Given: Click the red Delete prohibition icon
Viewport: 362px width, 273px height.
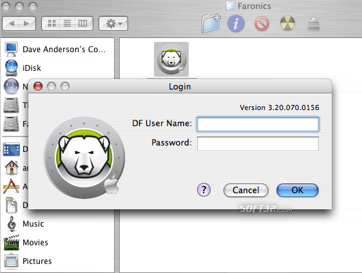Looking at the screenshot, I should (x=262, y=24).
